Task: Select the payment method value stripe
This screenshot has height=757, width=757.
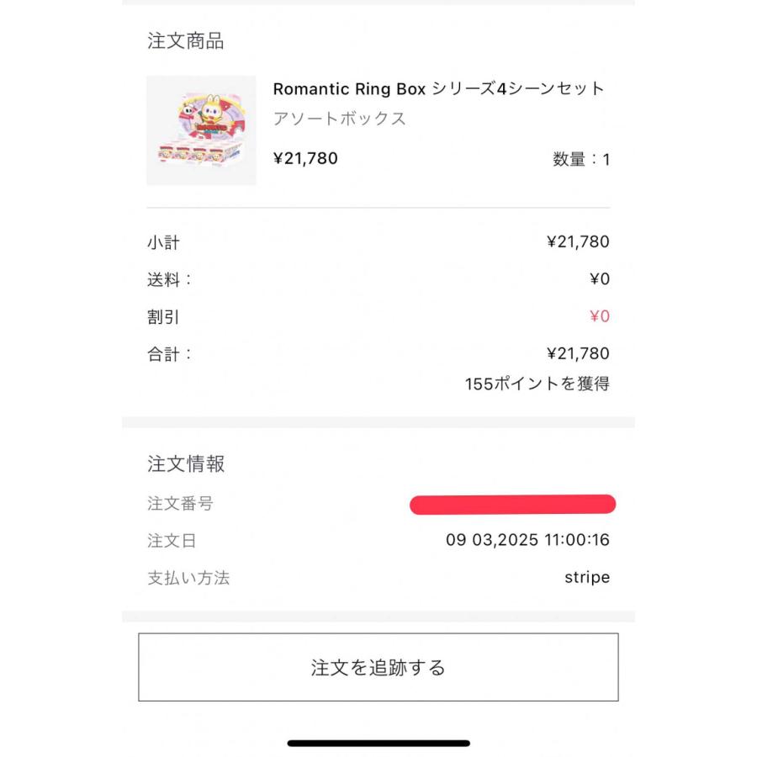Action: click(x=587, y=578)
